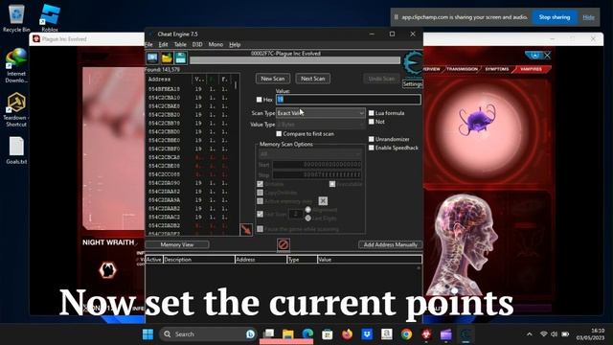The image size is (613, 345).
Task: Open the Value Type dropdown
Action: tap(321, 125)
